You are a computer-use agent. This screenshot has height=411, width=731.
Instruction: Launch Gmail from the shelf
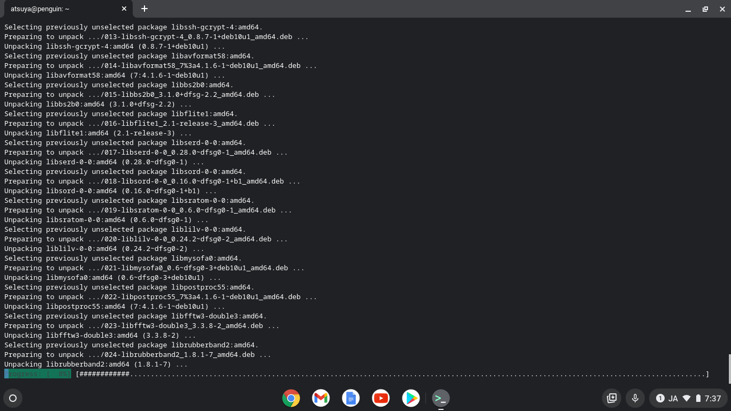pyautogui.click(x=321, y=398)
